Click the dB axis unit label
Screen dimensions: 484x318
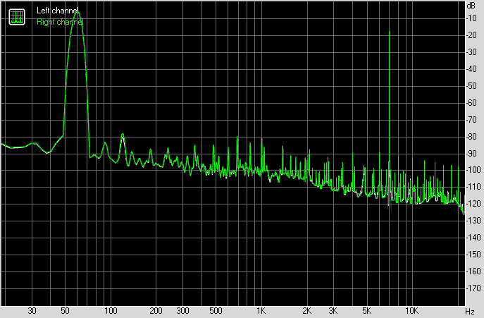click(x=471, y=5)
